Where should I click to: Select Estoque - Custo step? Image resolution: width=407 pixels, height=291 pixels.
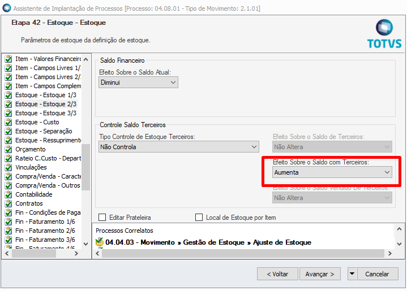tap(37, 122)
